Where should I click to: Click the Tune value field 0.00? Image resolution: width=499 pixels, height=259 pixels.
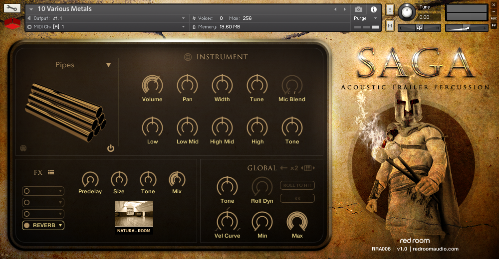(428, 17)
